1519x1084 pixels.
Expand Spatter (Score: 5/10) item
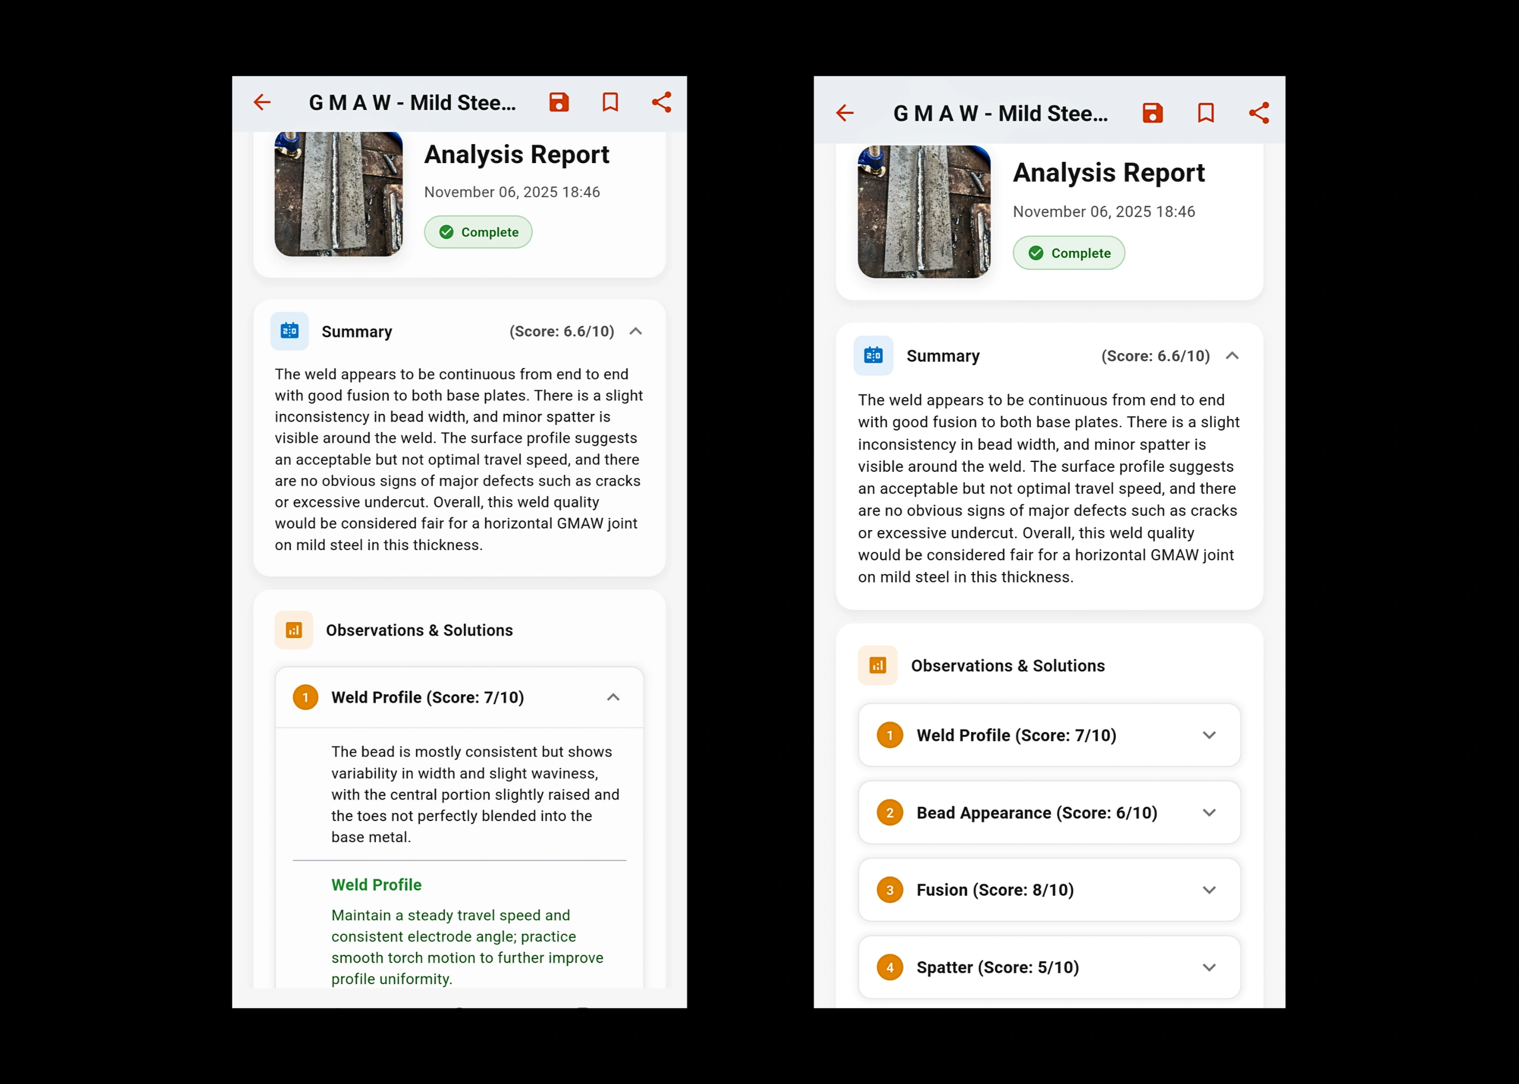point(1208,967)
